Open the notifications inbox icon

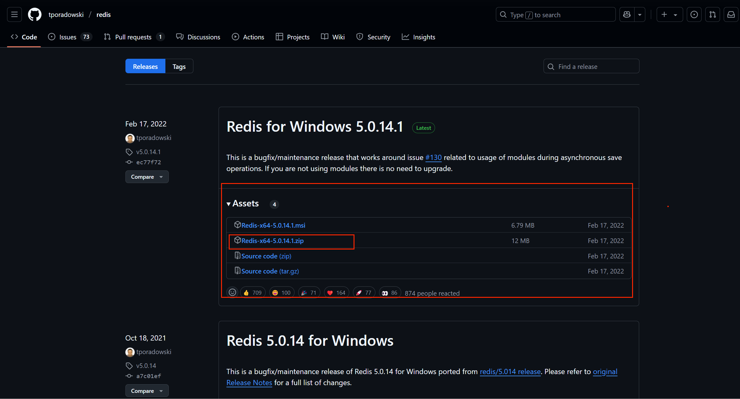731,14
